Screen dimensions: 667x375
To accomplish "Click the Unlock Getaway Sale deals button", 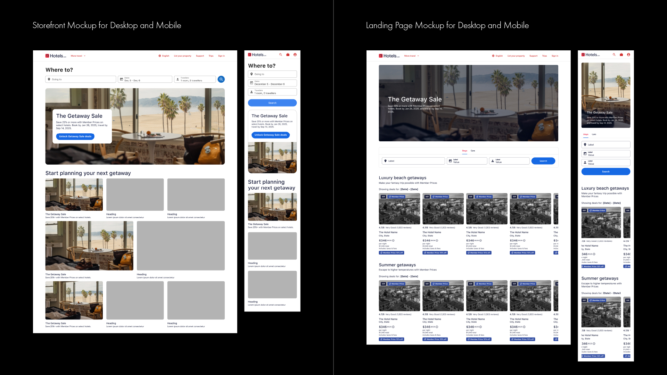I will (x=75, y=136).
